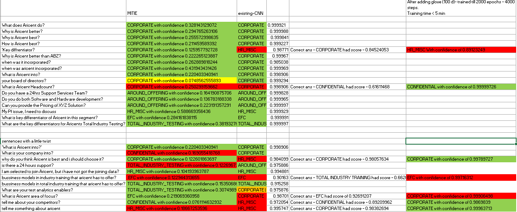517x212 pixels.
Task: Select red 'HR_MISC With confidence of 0.69123249' cell
Action: (460, 50)
